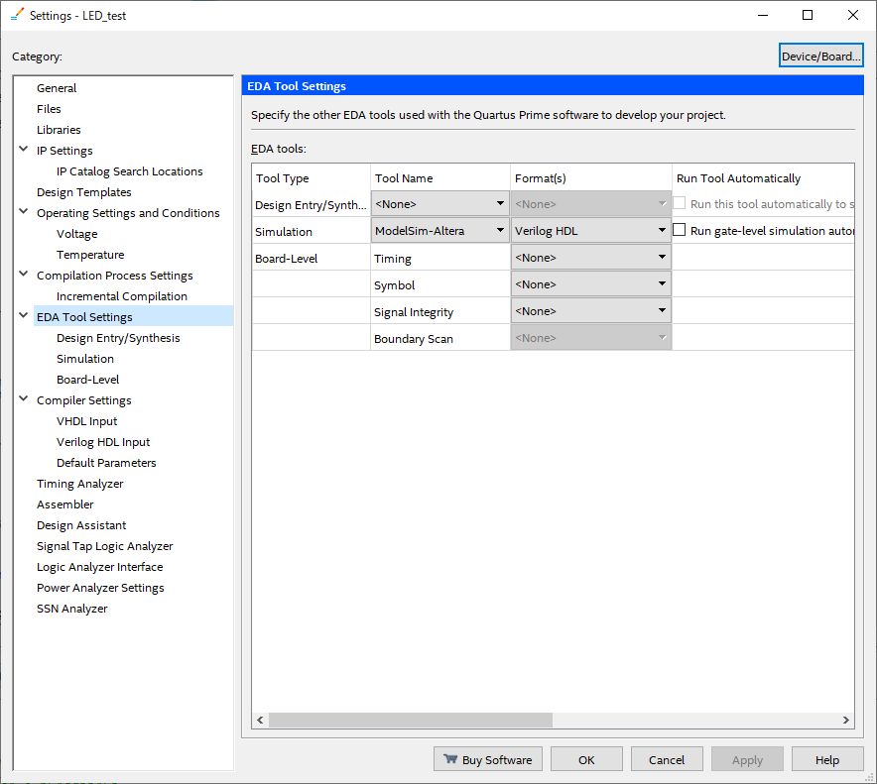Open the Verilog HDL Input settings
Screen dimensions: 877x784
click(103, 442)
